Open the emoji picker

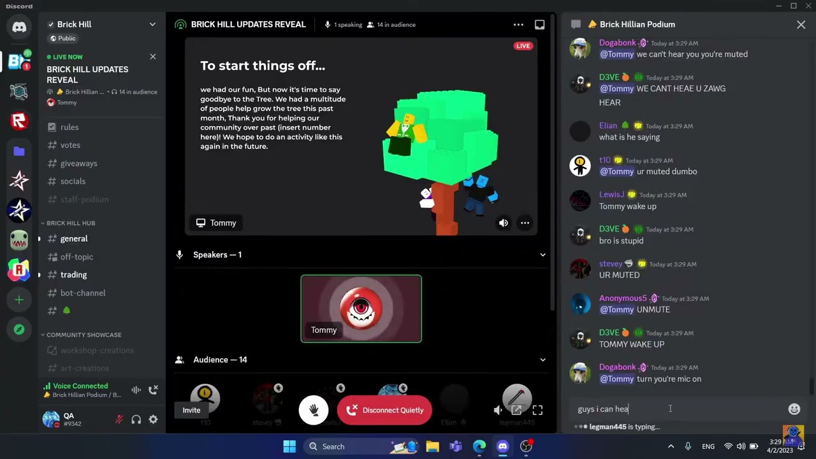click(x=794, y=409)
